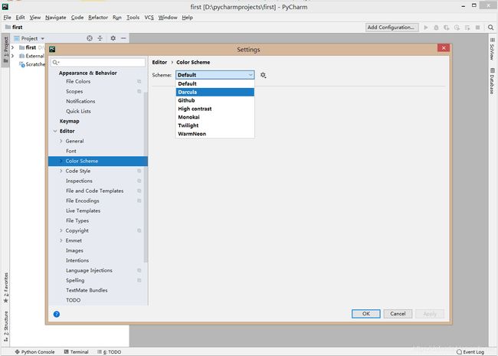Confirm settings with the OK button
Image resolution: width=498 pixels, height=356 pixels.
[366, 314]
